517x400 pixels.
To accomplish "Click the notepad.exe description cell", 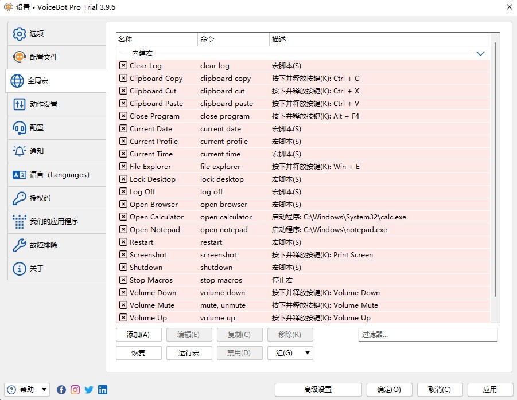I will 329,229.
